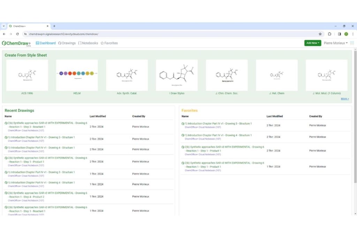Expand the Add New dropdown

point(312,43)
